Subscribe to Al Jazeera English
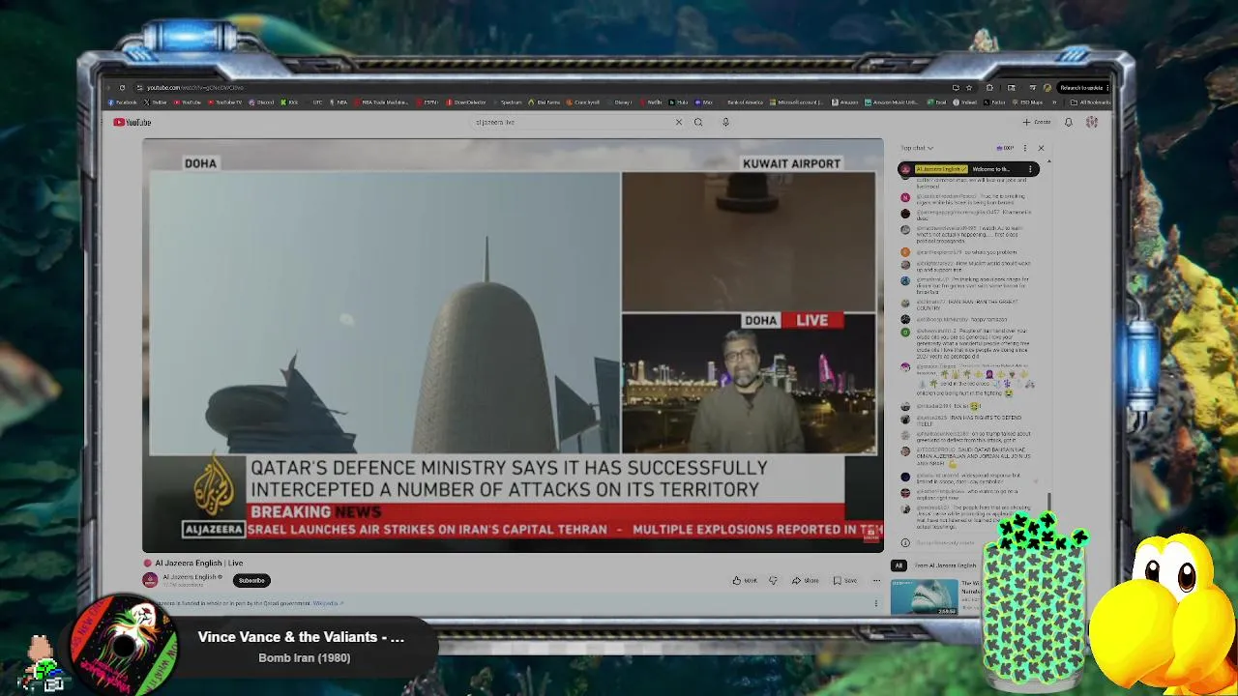Viewport: 1238px width, 696px height. (251, 580)
